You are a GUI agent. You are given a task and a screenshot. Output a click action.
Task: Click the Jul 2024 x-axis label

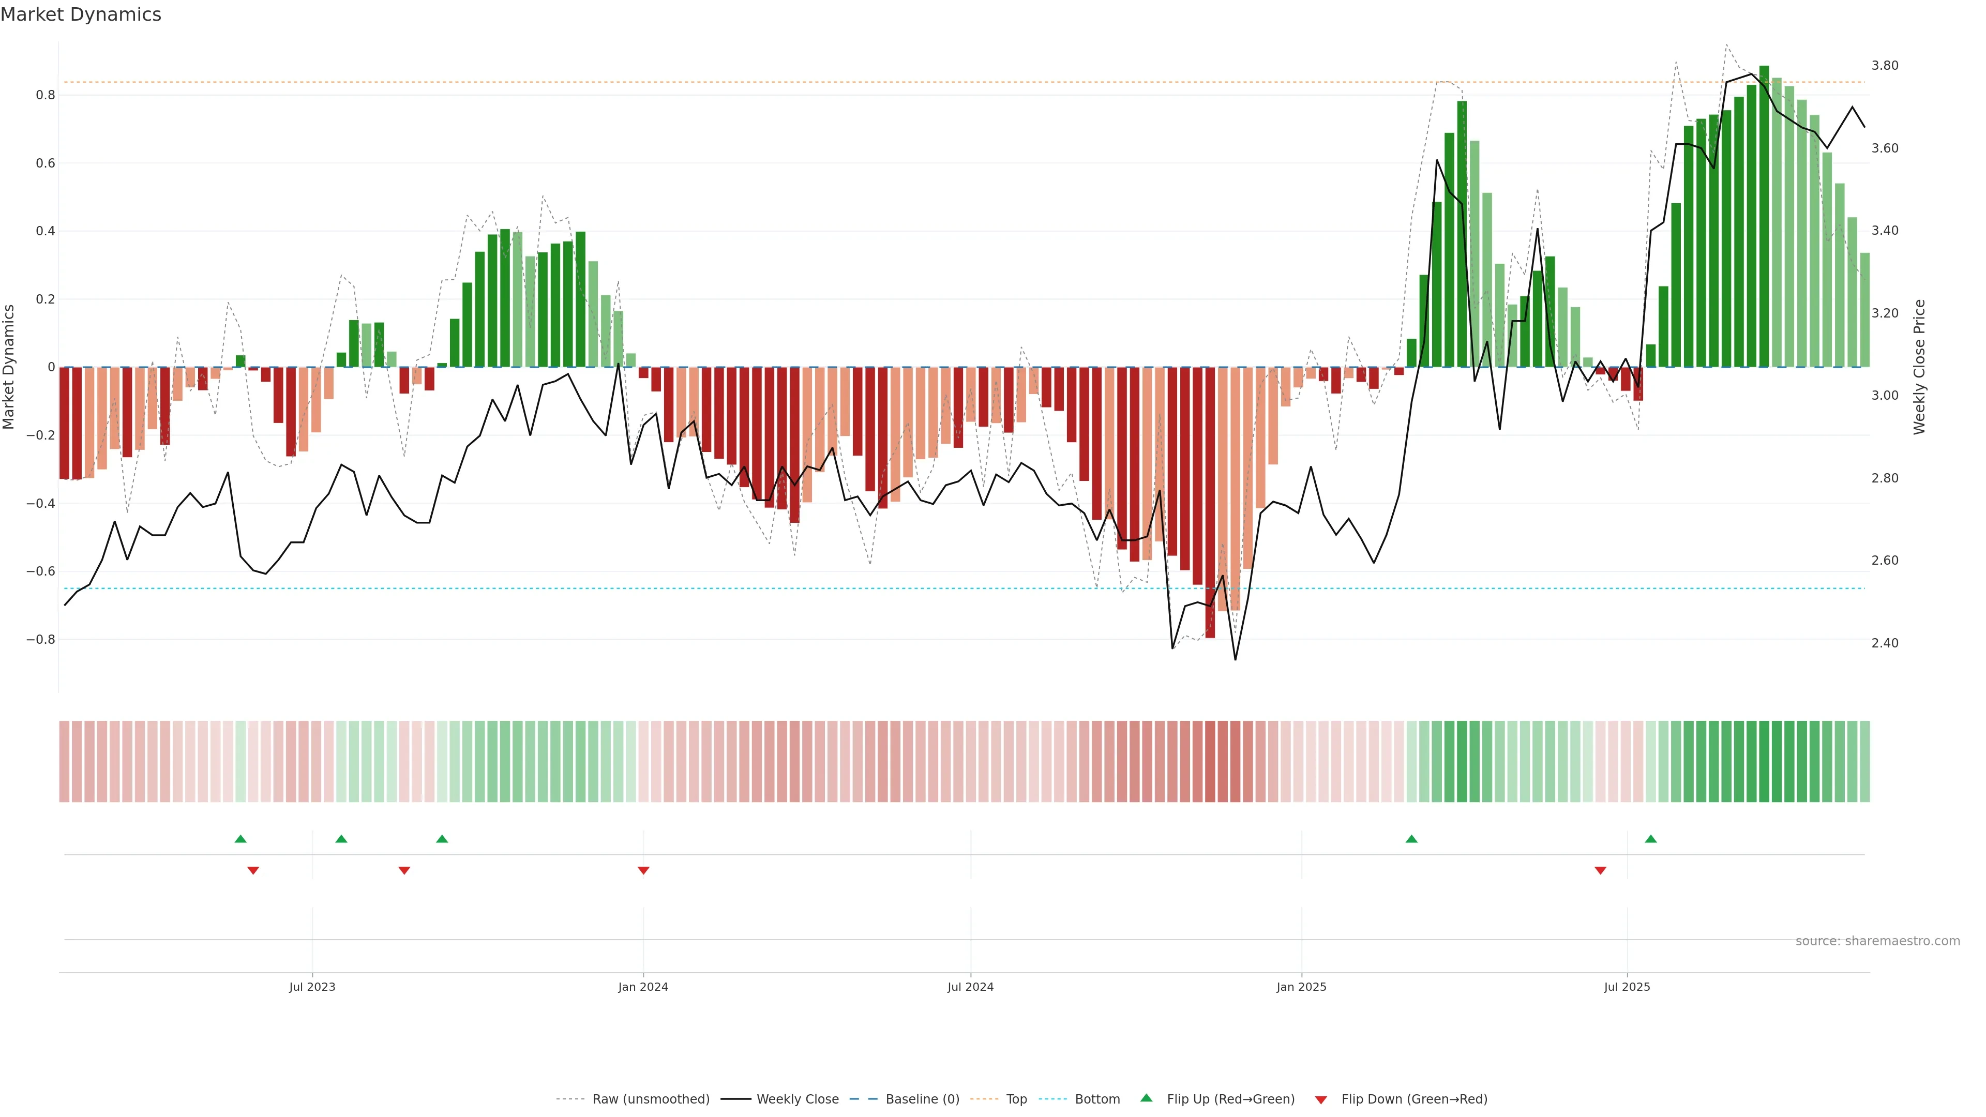click(970, 987)
